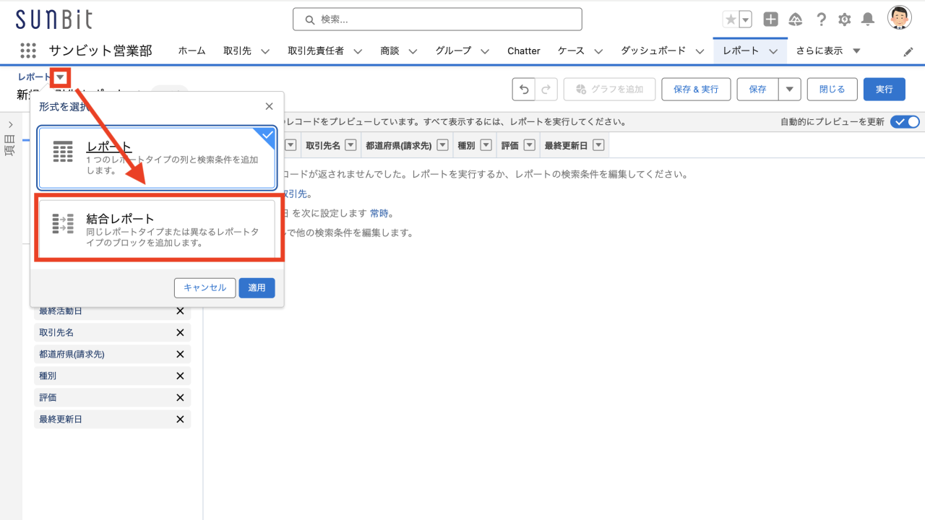Open the notifications bell
This screenshot has height=520, width=925.
click(x=869, y=19)
